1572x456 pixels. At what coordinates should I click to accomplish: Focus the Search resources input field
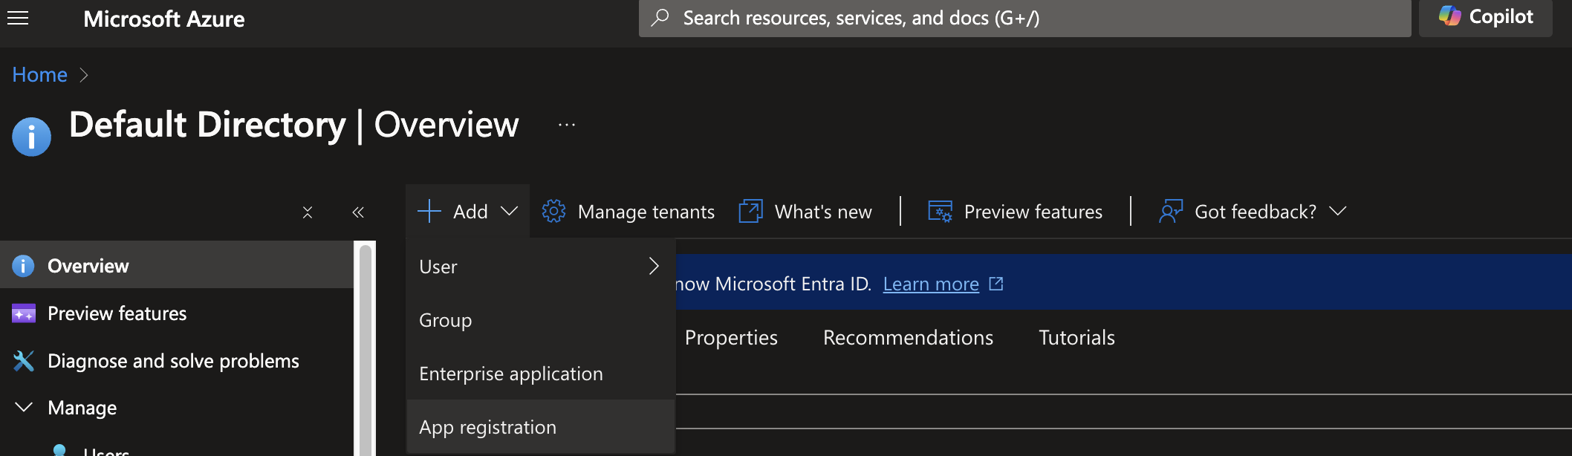pyautogui.click(x=1025, y=18)
